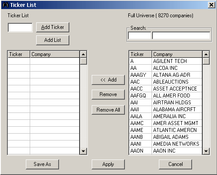Viewport: 217px width, 175px height.
Task: Close the Ticker List dialog
Action: pyautogui.click(x=211, y=5)
